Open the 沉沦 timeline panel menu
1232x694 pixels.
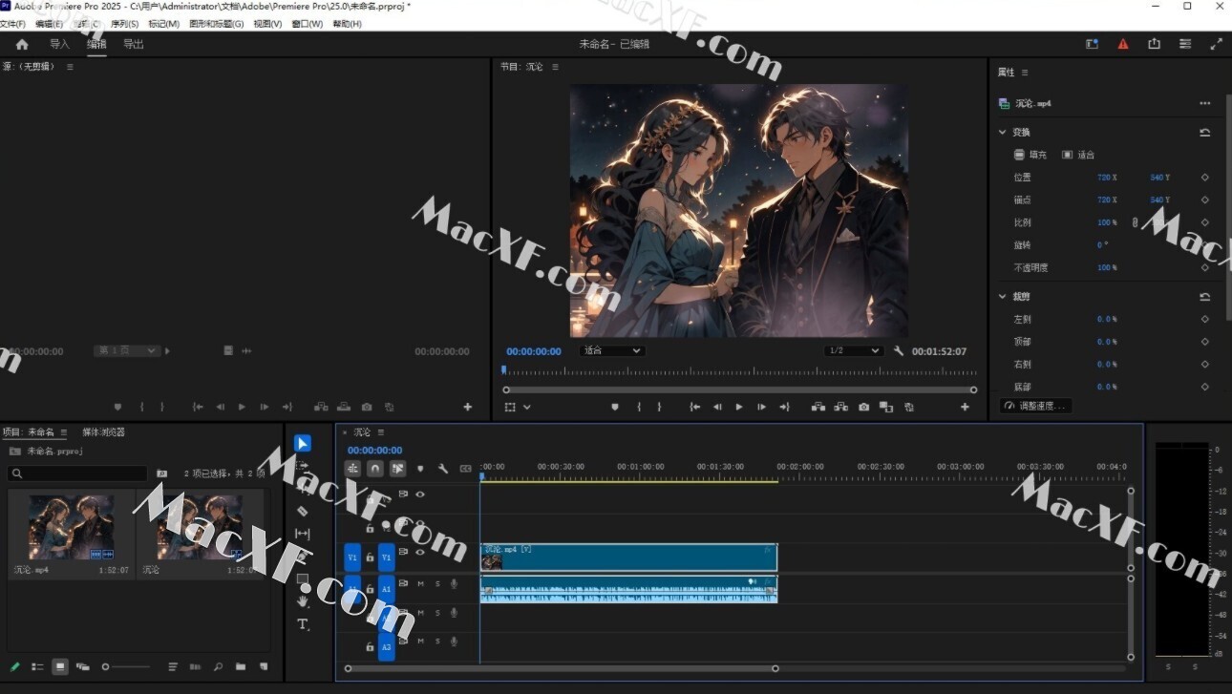pyautogui.click(x=380, y=432)
